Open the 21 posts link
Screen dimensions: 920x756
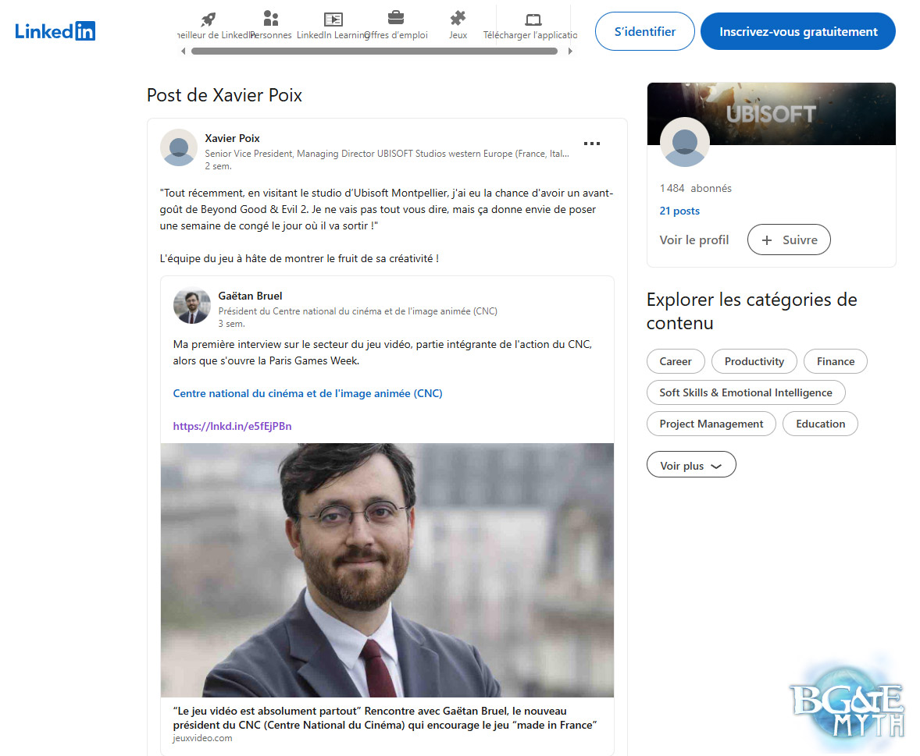point(679,211)
